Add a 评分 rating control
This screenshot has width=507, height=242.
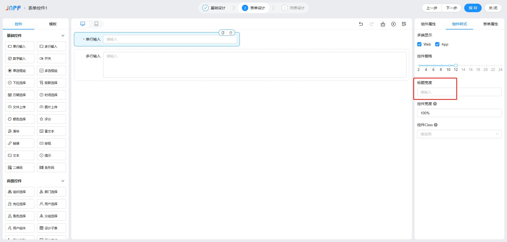[x=51, y=119]
